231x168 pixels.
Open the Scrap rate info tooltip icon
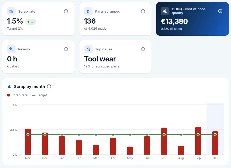tap(66, 11)
